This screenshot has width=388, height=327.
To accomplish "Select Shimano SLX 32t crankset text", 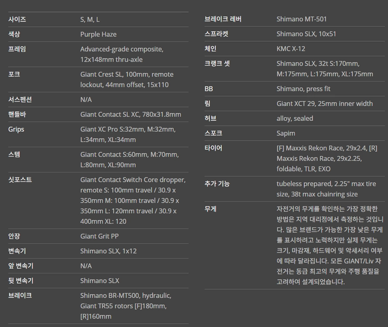I will [x=325, y=69].
